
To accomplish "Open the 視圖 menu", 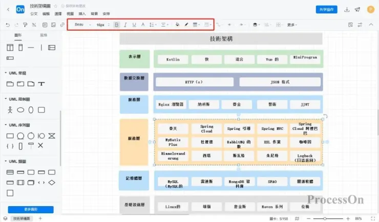I will tap(70, 14).
